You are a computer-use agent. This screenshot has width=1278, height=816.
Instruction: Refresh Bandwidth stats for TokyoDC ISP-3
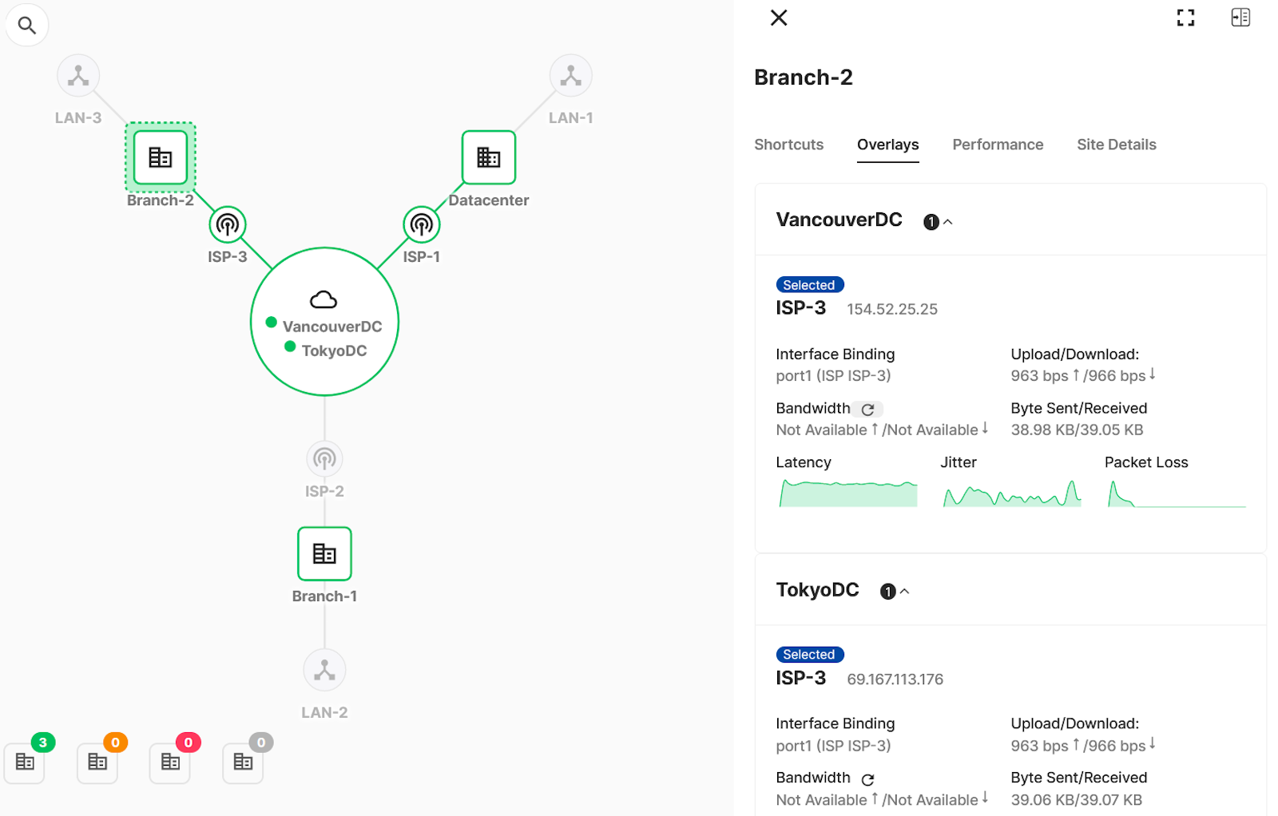coord(868,778)
